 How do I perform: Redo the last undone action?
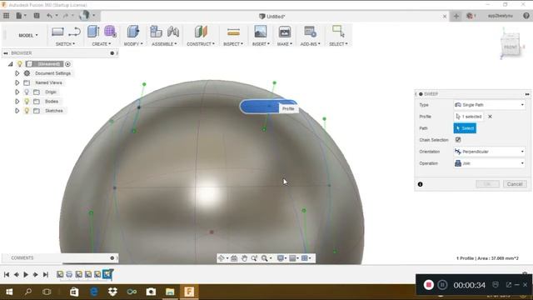(66, 16)
